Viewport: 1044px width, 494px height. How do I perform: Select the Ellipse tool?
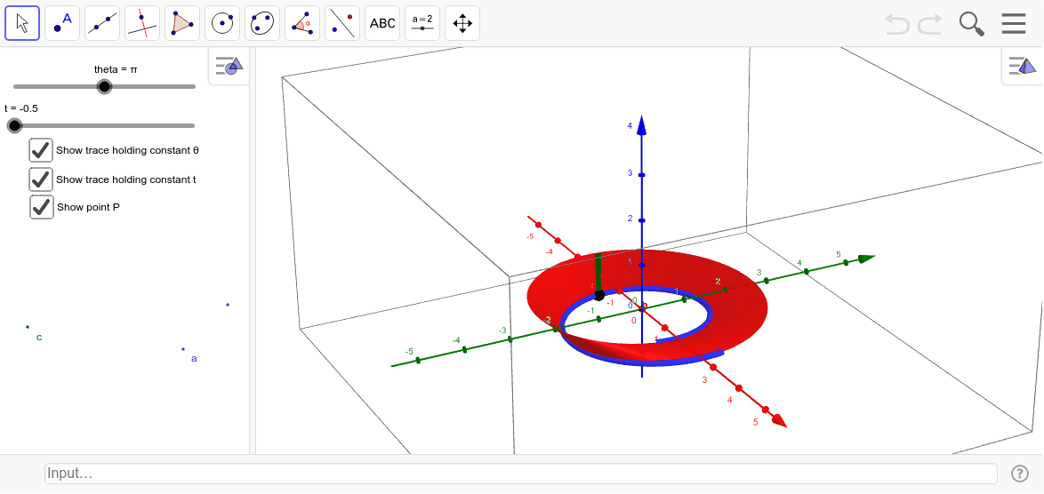(262, 23)
